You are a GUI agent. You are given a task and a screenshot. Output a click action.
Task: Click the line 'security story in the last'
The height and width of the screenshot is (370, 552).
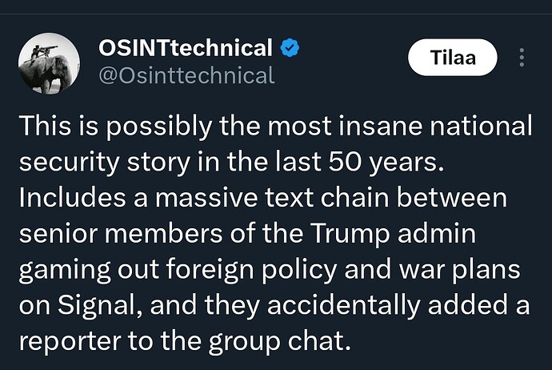point(231,163)
